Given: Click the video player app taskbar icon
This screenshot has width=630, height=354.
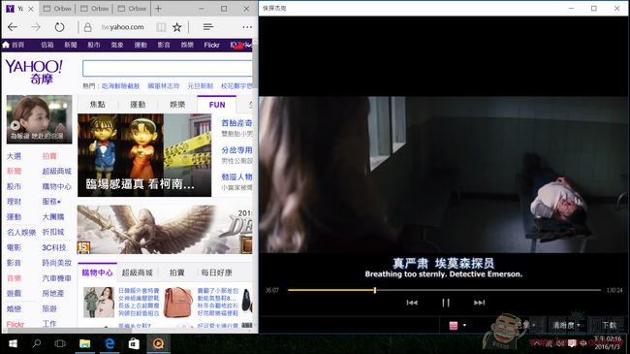Looking at the screenshot, I should (x=158, y=344).
